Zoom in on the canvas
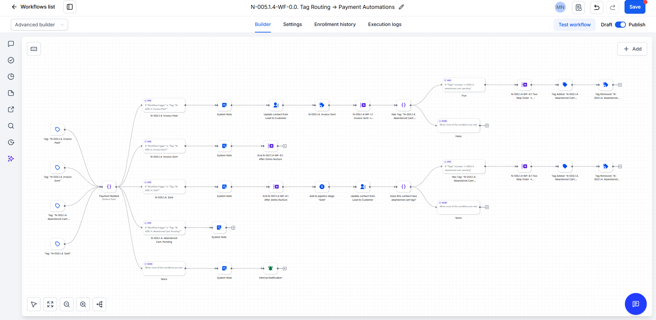Image resolution: width=656 pixels, height=320 pixels. pos(83,304)
